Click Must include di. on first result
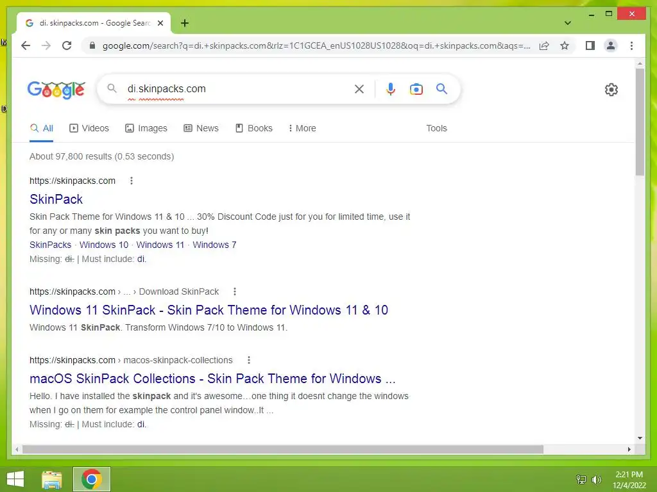The width and height of the screenshot is (657, 492). 142,259
